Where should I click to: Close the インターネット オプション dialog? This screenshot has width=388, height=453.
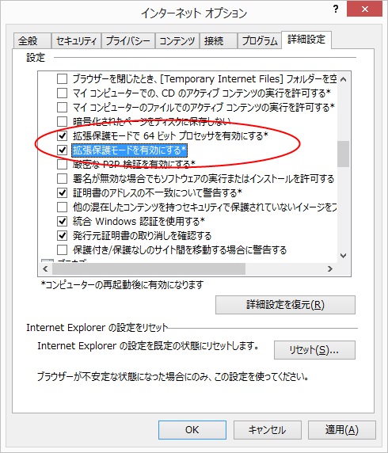click(365, 9)
